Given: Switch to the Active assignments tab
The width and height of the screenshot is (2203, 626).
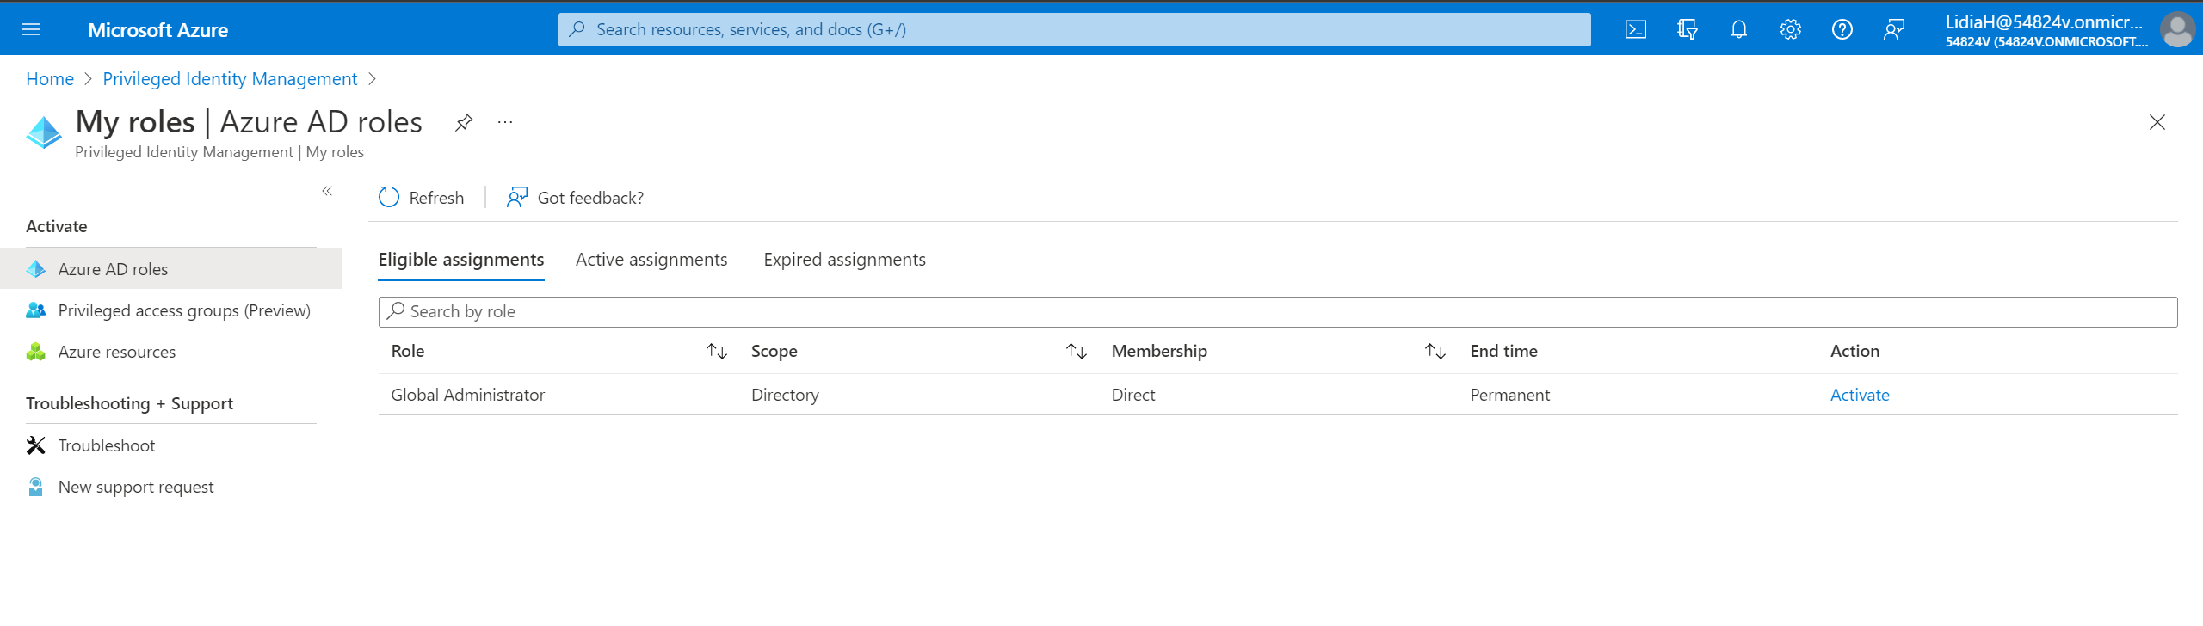Looking at the screenshot, I should point(651,260).
